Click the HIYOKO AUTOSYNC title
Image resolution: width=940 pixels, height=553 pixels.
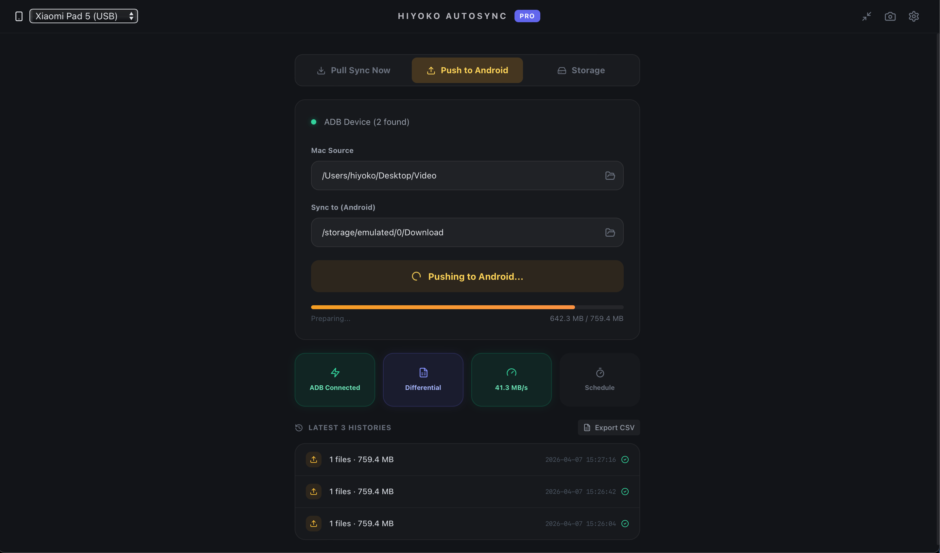coord(452,16)
